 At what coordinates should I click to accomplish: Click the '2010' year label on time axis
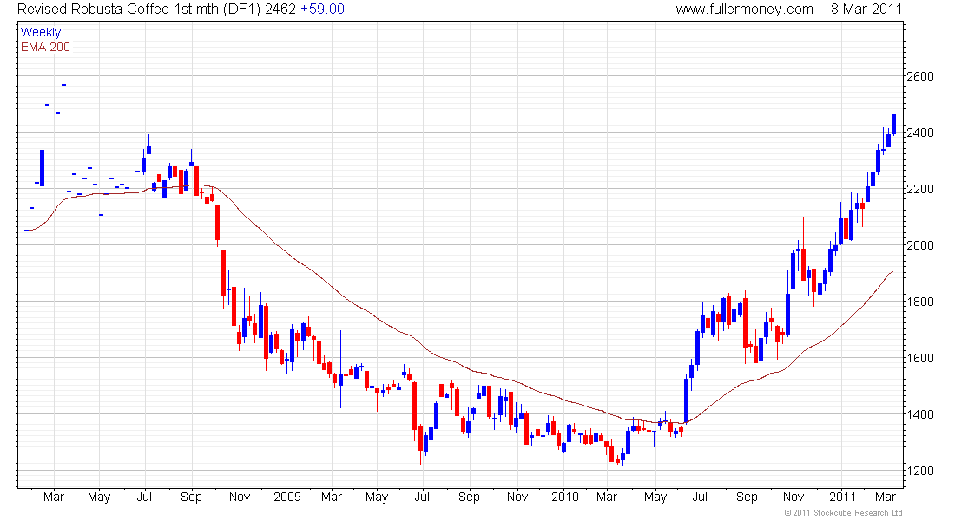(564, 497)
